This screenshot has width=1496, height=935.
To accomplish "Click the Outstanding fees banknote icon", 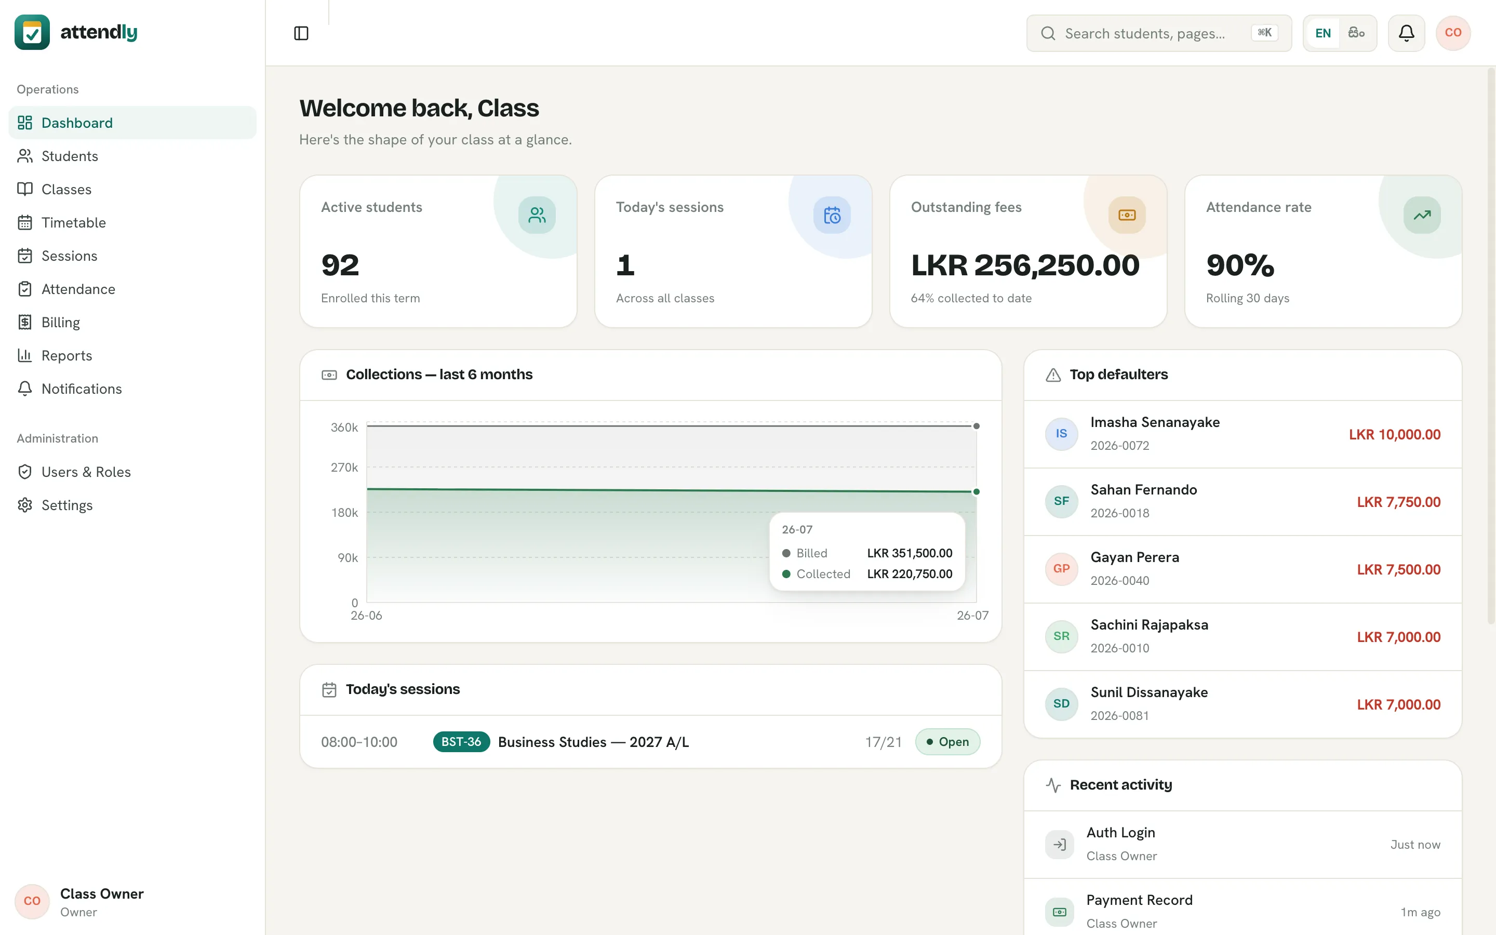I will (1127, 215).
